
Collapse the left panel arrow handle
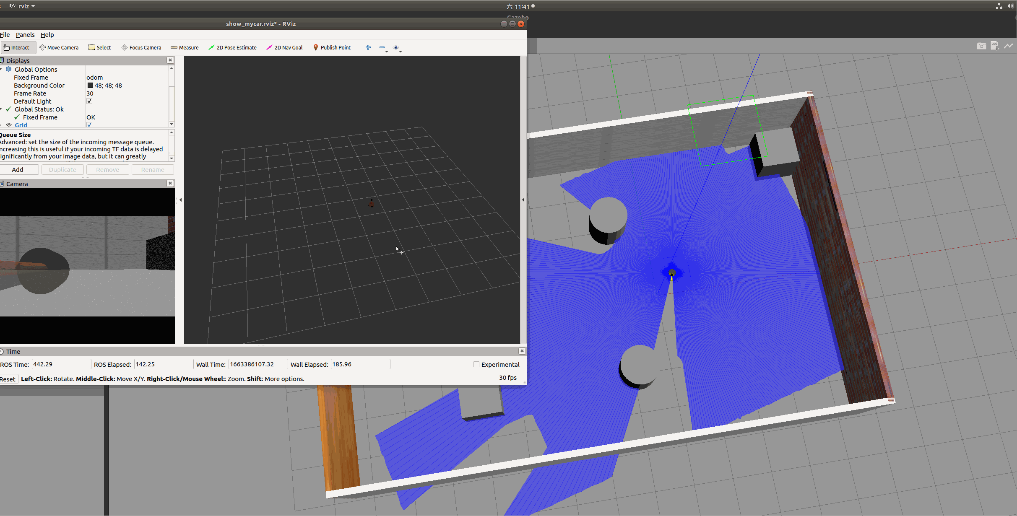180,200
